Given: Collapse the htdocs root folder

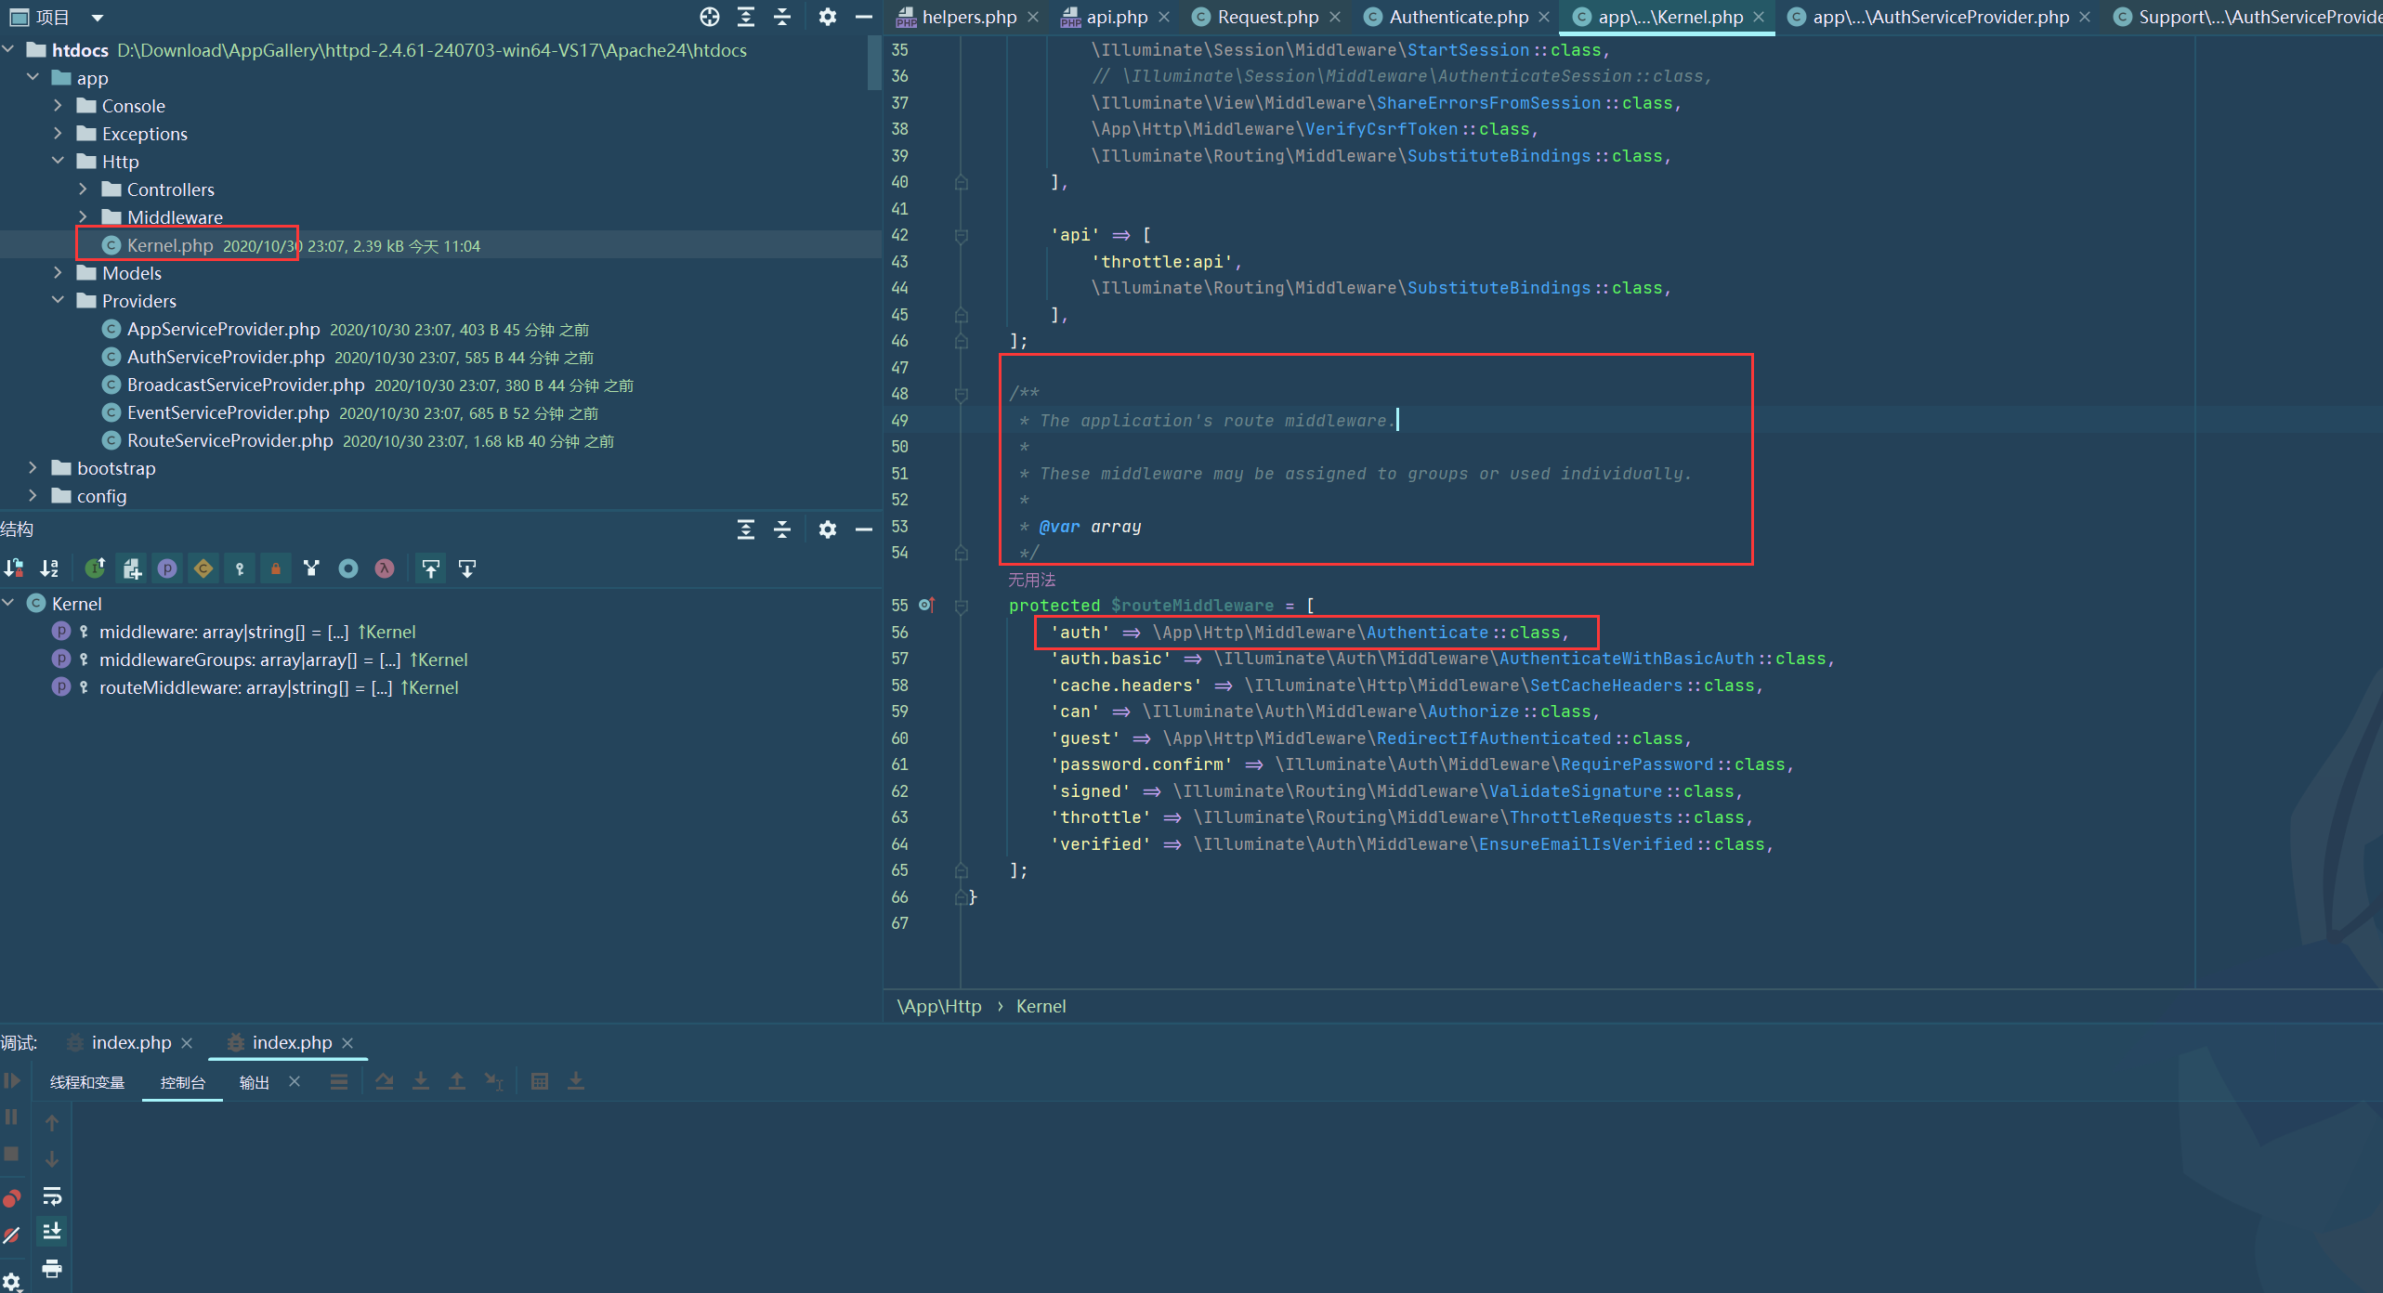Looking at the screenshot, I should pyautogui.click(x=8, y=49).
